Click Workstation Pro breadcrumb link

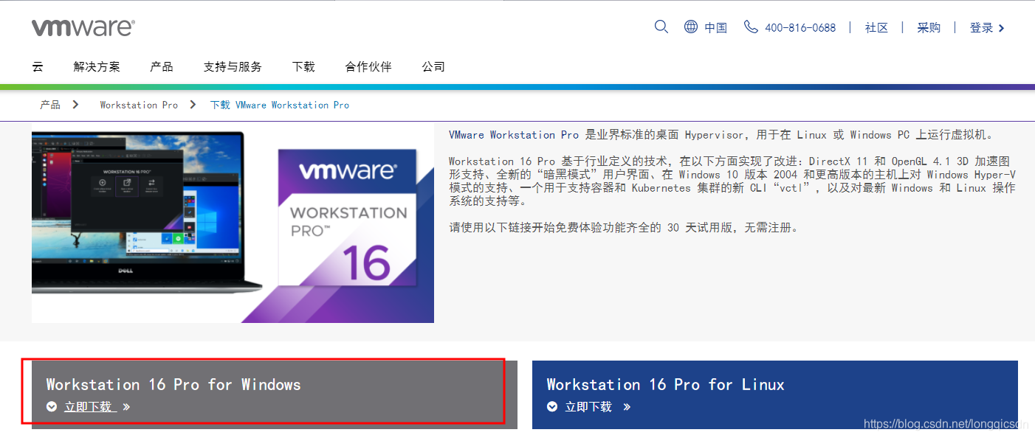point(139,105)
